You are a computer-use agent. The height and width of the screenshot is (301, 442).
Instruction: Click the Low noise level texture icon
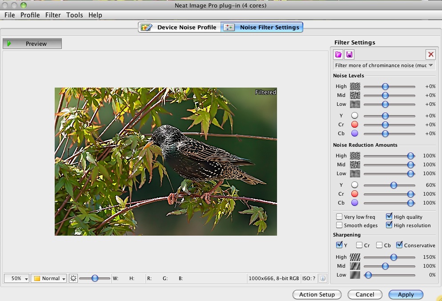(x=355, y=104)
